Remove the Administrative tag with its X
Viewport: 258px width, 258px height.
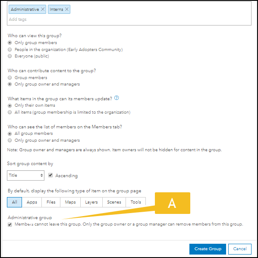point(43,9)
